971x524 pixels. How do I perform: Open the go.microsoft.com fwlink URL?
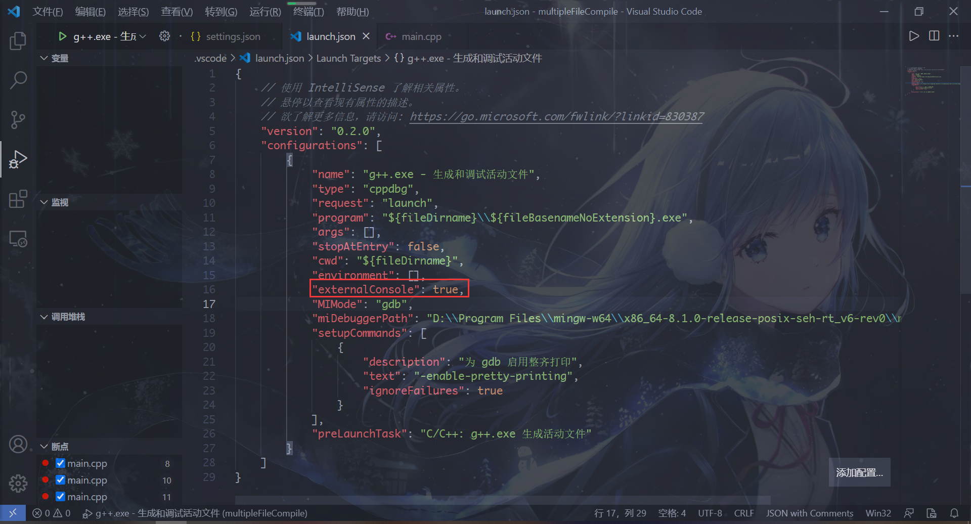click(x=556, y=116)
